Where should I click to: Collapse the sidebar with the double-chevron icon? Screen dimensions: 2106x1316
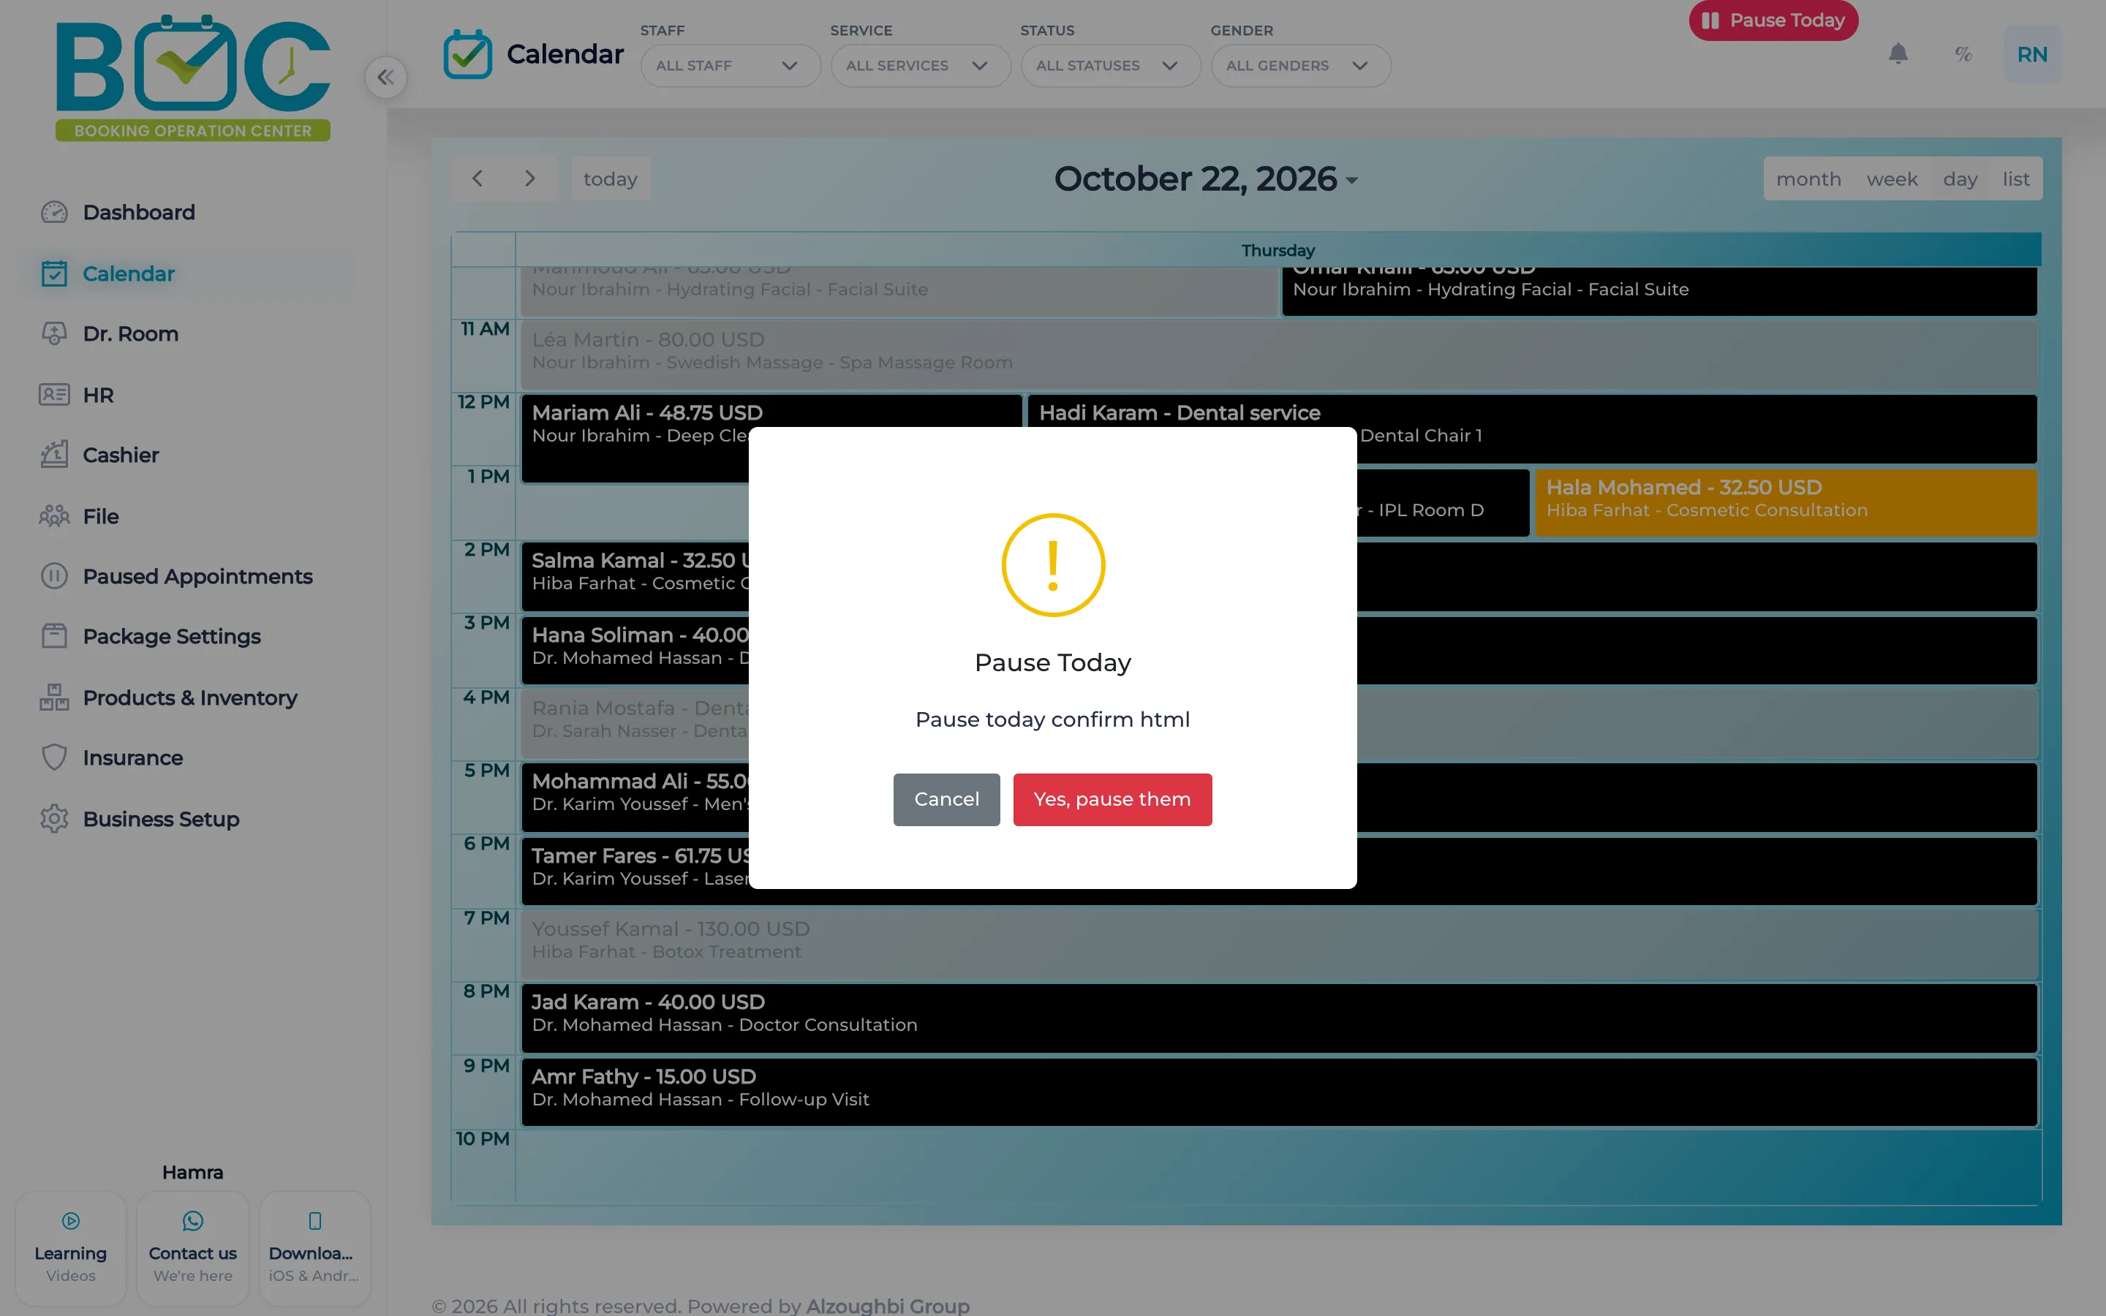tap(385, 77)
